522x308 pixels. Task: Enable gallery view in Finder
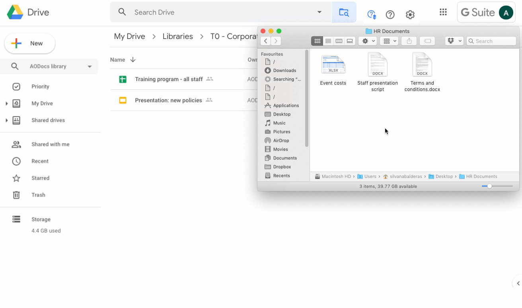pos(350,41)
